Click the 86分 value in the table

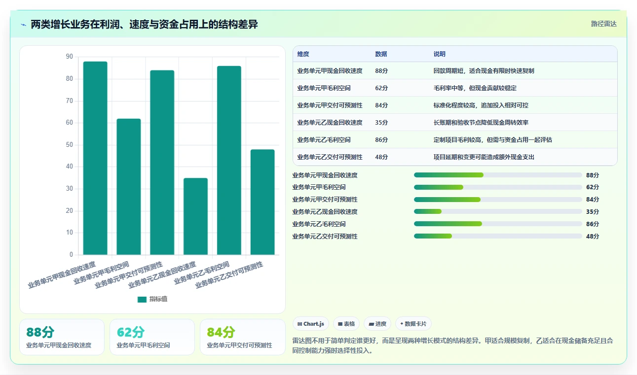pyautogui.click(x=381, y=140)
